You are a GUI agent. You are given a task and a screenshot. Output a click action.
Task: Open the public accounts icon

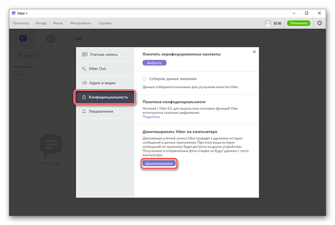(x=51, y=39)
